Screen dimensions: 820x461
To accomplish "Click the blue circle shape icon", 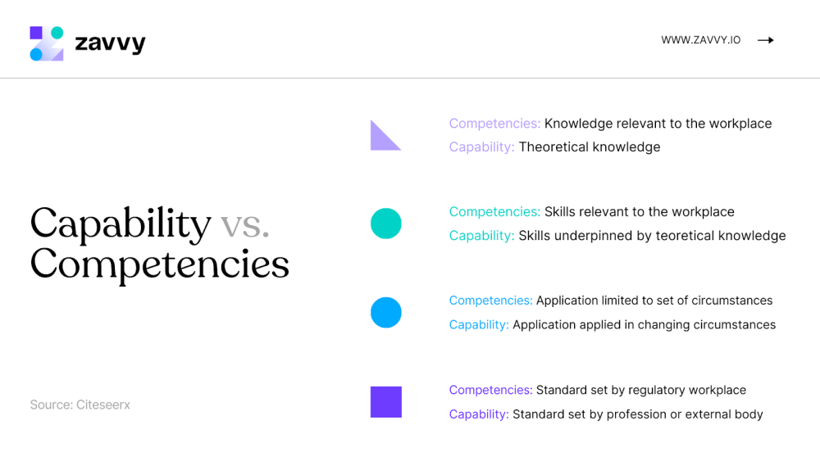I will click(386, 313).
